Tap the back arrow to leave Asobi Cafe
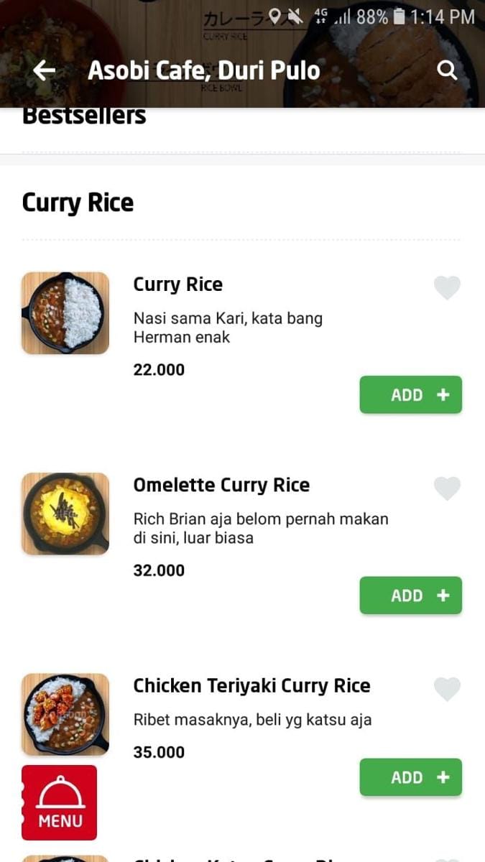 point(43,70)
